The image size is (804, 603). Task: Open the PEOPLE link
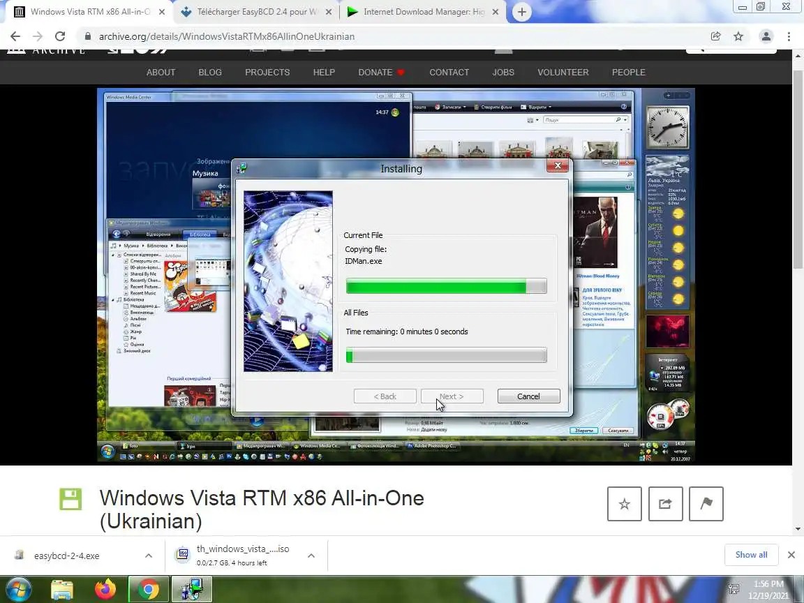[629, 73]
